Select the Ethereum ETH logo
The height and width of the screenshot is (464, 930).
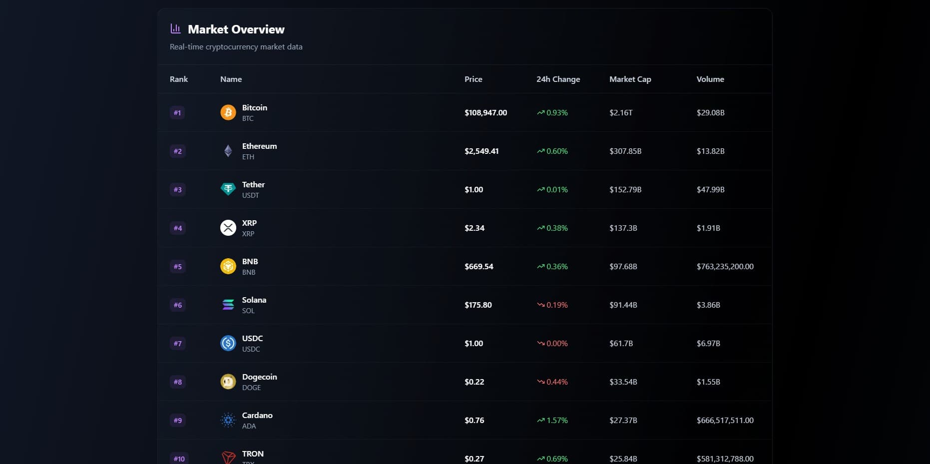228,151
